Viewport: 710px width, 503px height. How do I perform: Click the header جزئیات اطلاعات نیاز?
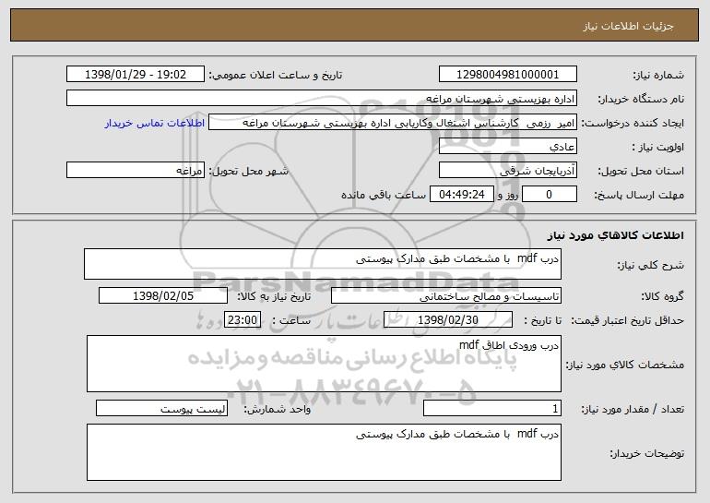pyautogui.click(x=628, y=26)
